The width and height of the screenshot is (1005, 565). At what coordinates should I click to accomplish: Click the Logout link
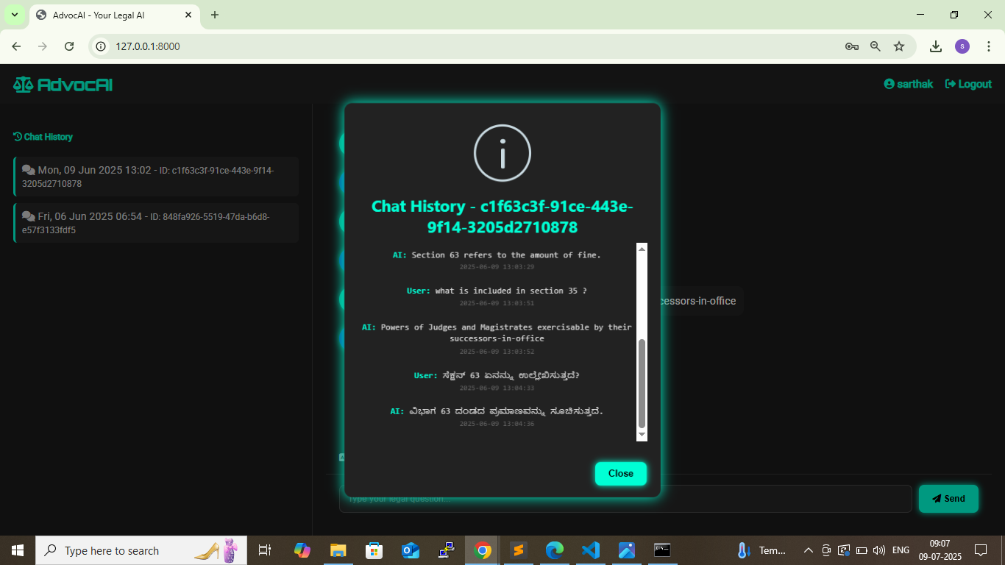click(968, 84)
